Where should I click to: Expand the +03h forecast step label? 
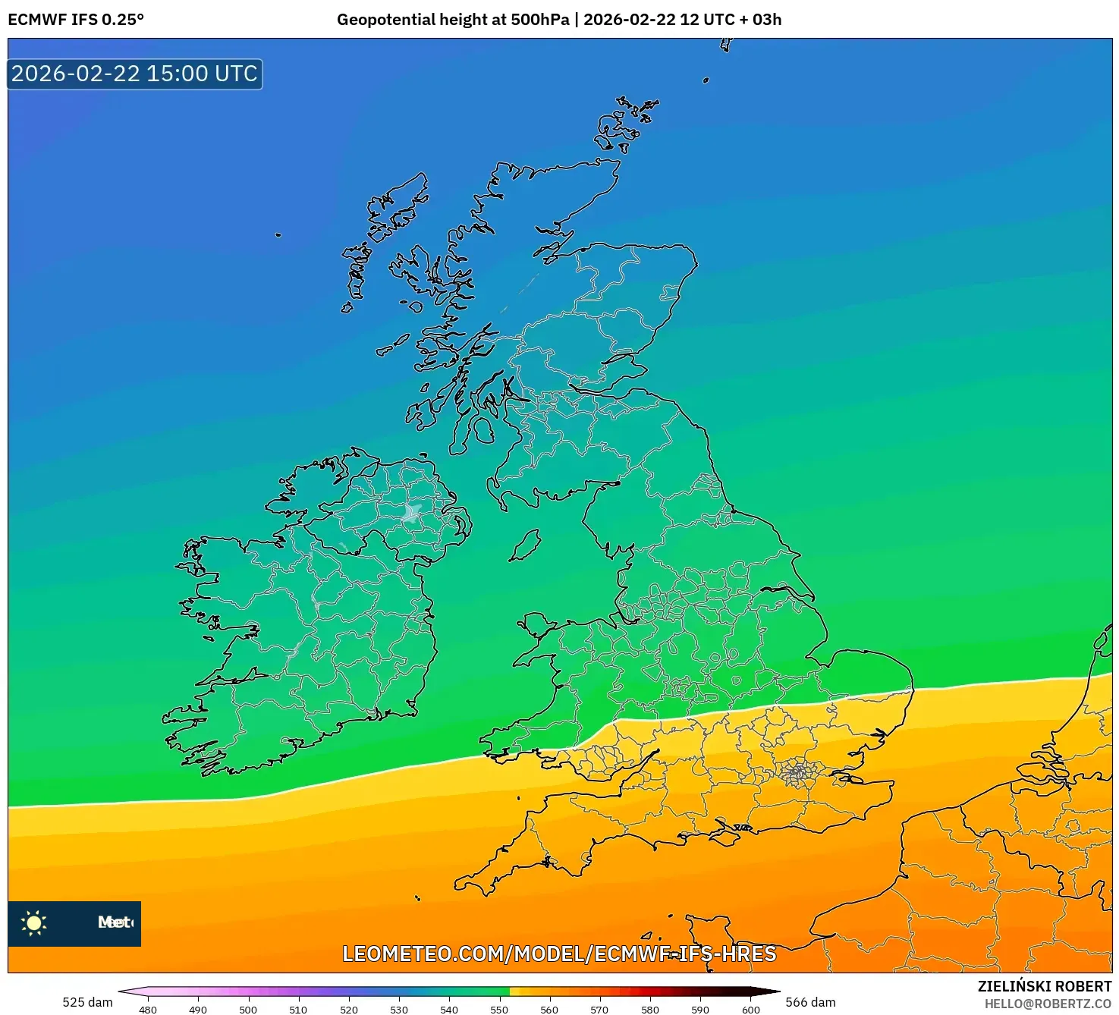762,20
